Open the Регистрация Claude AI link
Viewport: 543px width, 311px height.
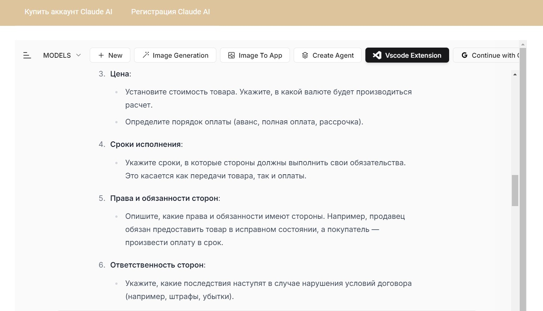(170, 12)
